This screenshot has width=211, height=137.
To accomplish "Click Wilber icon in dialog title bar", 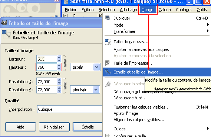I will coord(4,23).
